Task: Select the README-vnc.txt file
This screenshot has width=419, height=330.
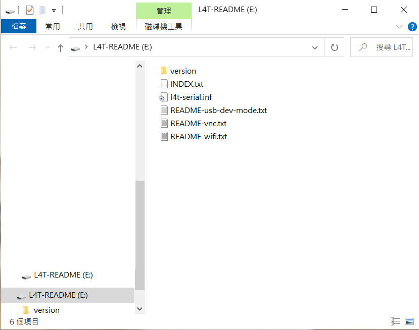Action: [x=198, y=123]
